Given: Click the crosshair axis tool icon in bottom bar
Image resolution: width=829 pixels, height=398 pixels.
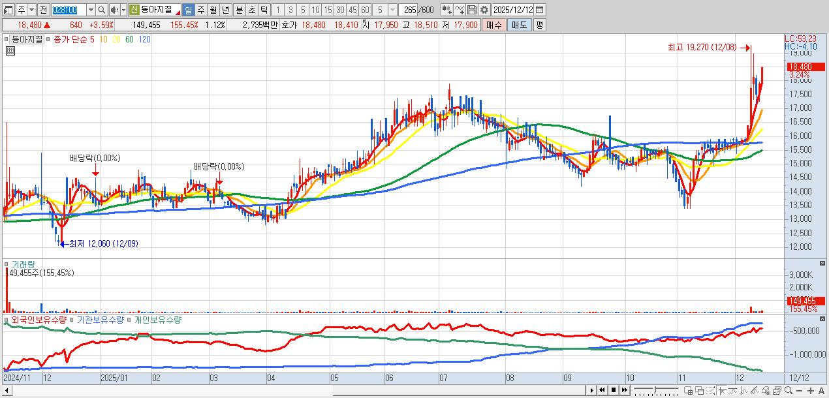Looking at the screenshot, I should [722, 390].
